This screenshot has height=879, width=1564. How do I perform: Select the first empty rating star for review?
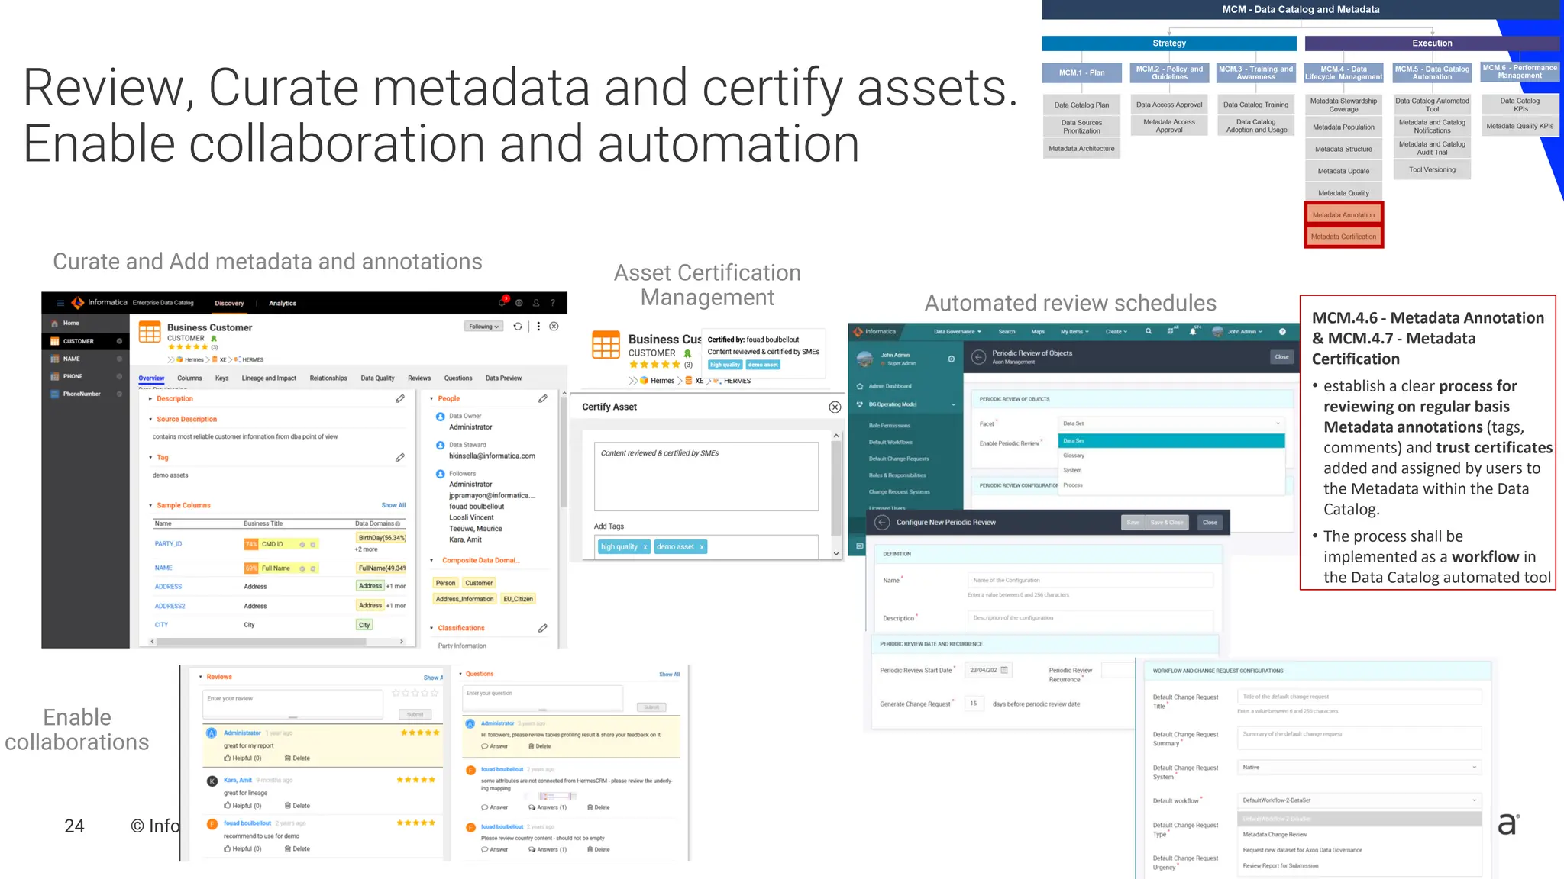coord(396,694)
